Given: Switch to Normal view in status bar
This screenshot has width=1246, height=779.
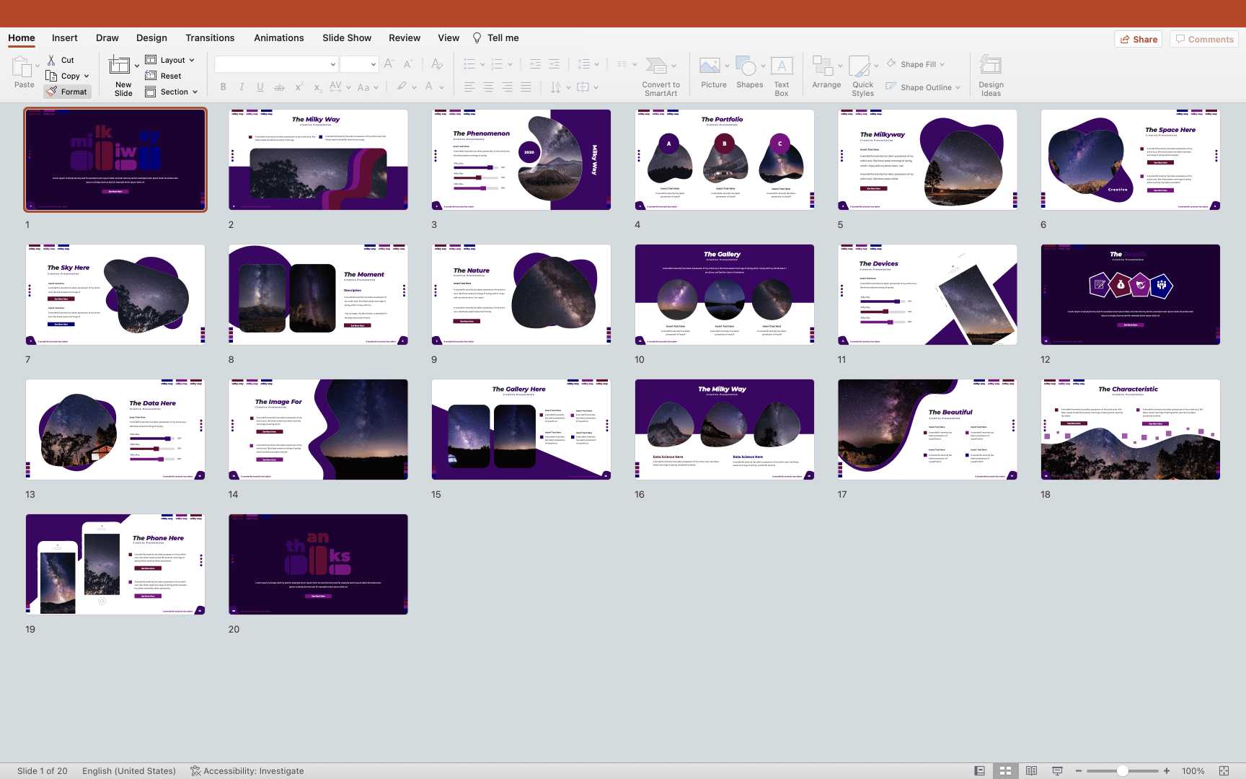Looking at the screenshot, I should click(979, 770).
